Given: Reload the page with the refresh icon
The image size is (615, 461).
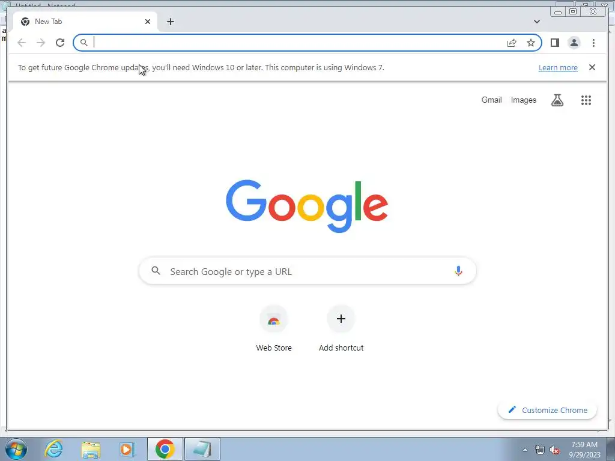Looking at the screenshot, I should (60, 43).
